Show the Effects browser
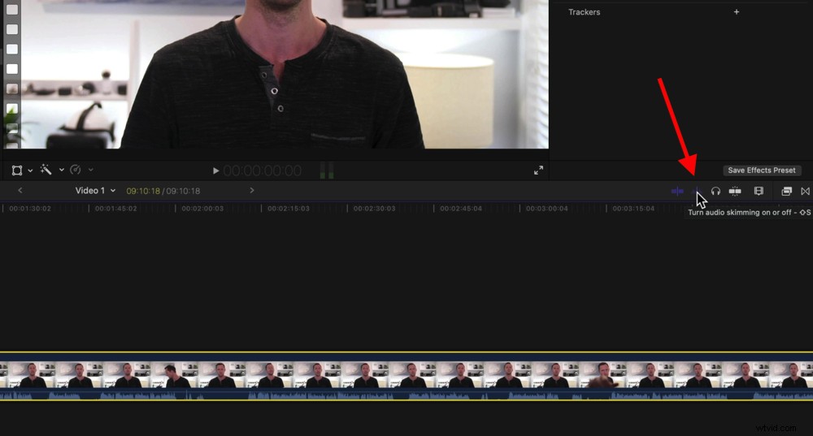 (x=786, y=191)
